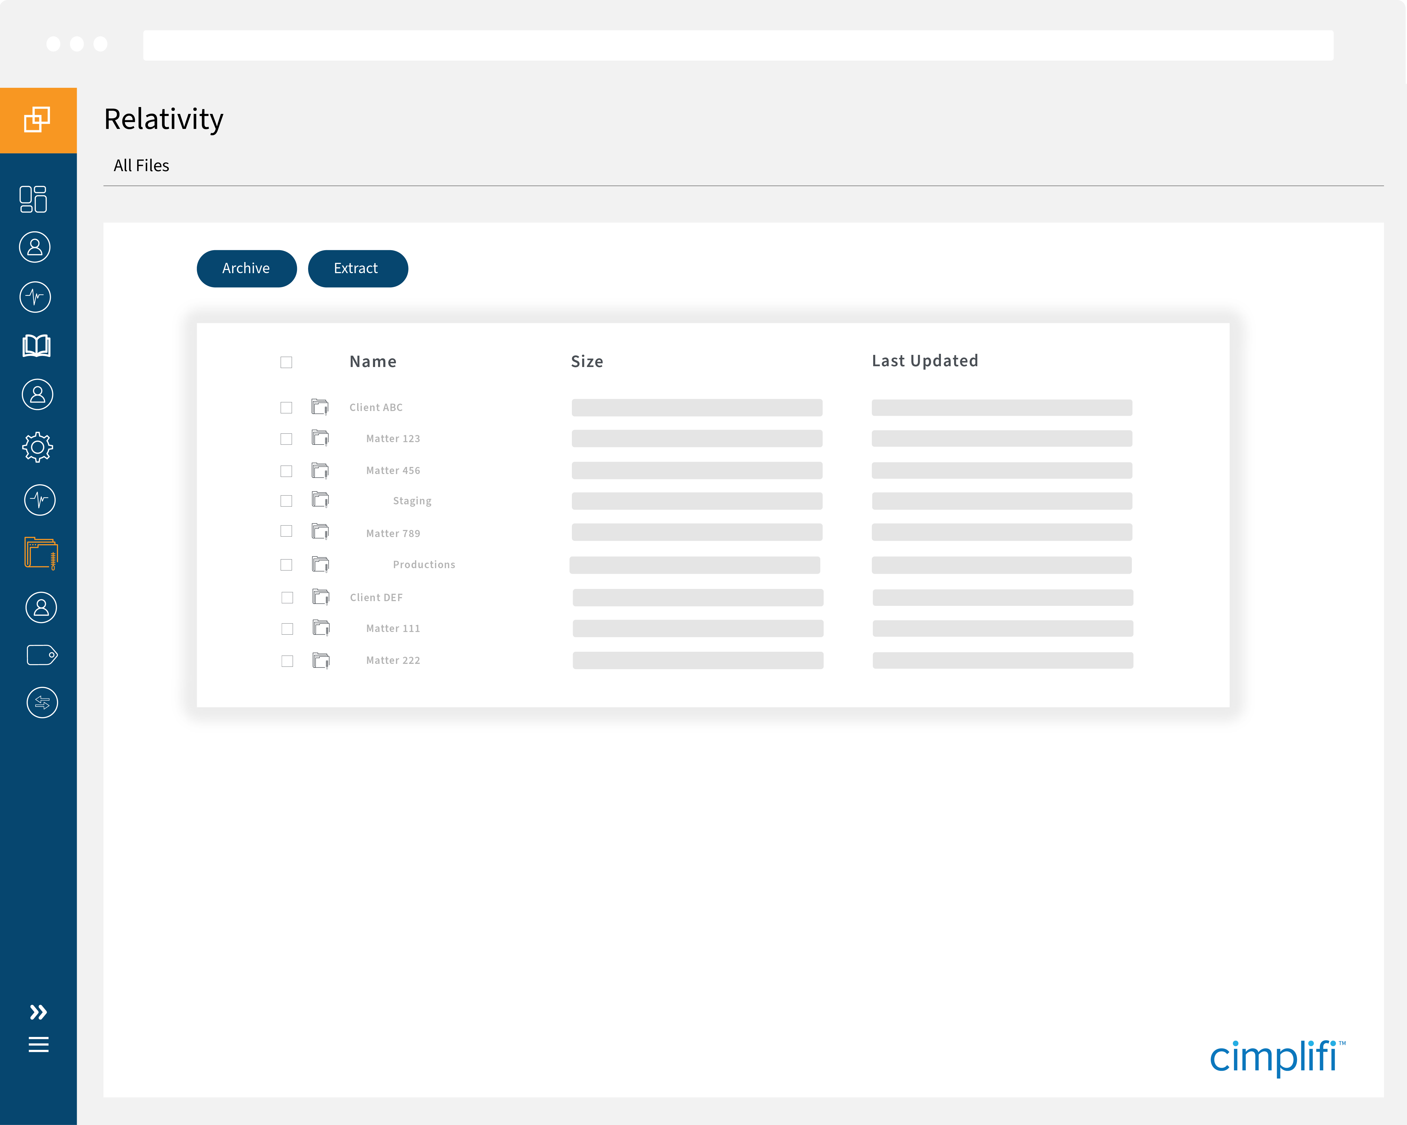Check the Matter 456 checkbox
This screenshot has width=1407, height=1125.
coord(286,471)
